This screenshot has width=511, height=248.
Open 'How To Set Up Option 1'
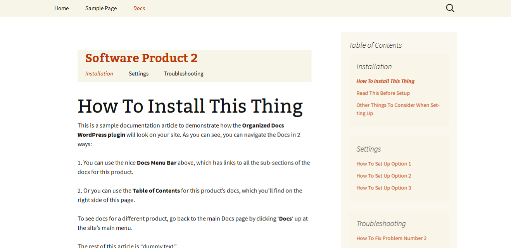[384, 164]
